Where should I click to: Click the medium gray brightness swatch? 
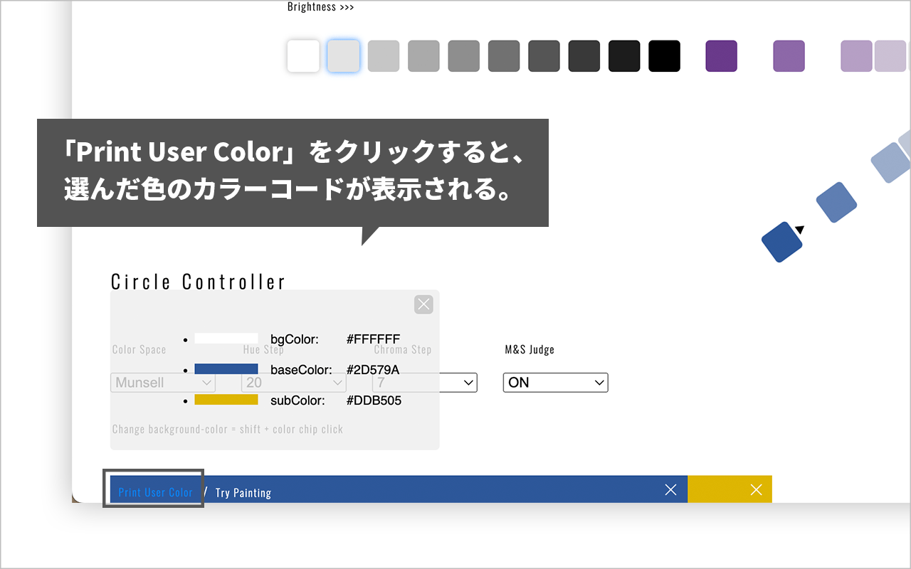464,55
